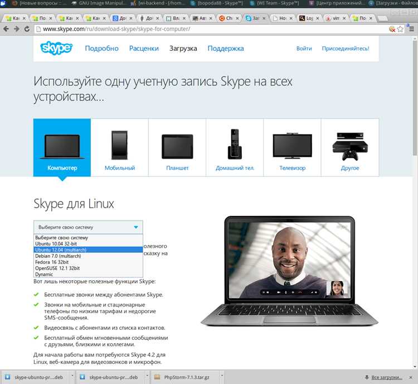The width and height of the screenshot is (418, 384).
Task: Switch to GNU Image Manipulation window in taskbar
Action: [100, 3]
